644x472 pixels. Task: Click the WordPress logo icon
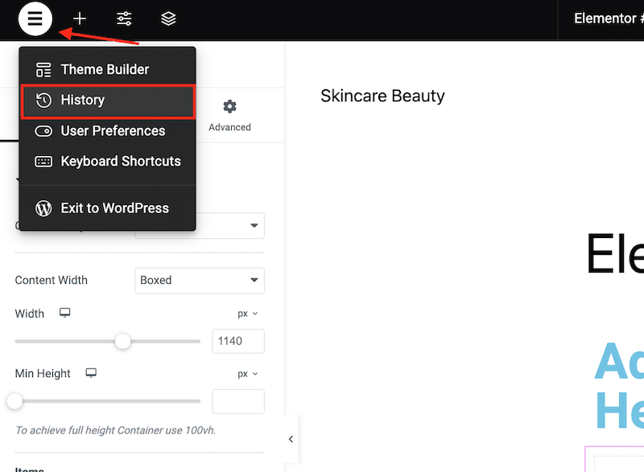(43, 208)
